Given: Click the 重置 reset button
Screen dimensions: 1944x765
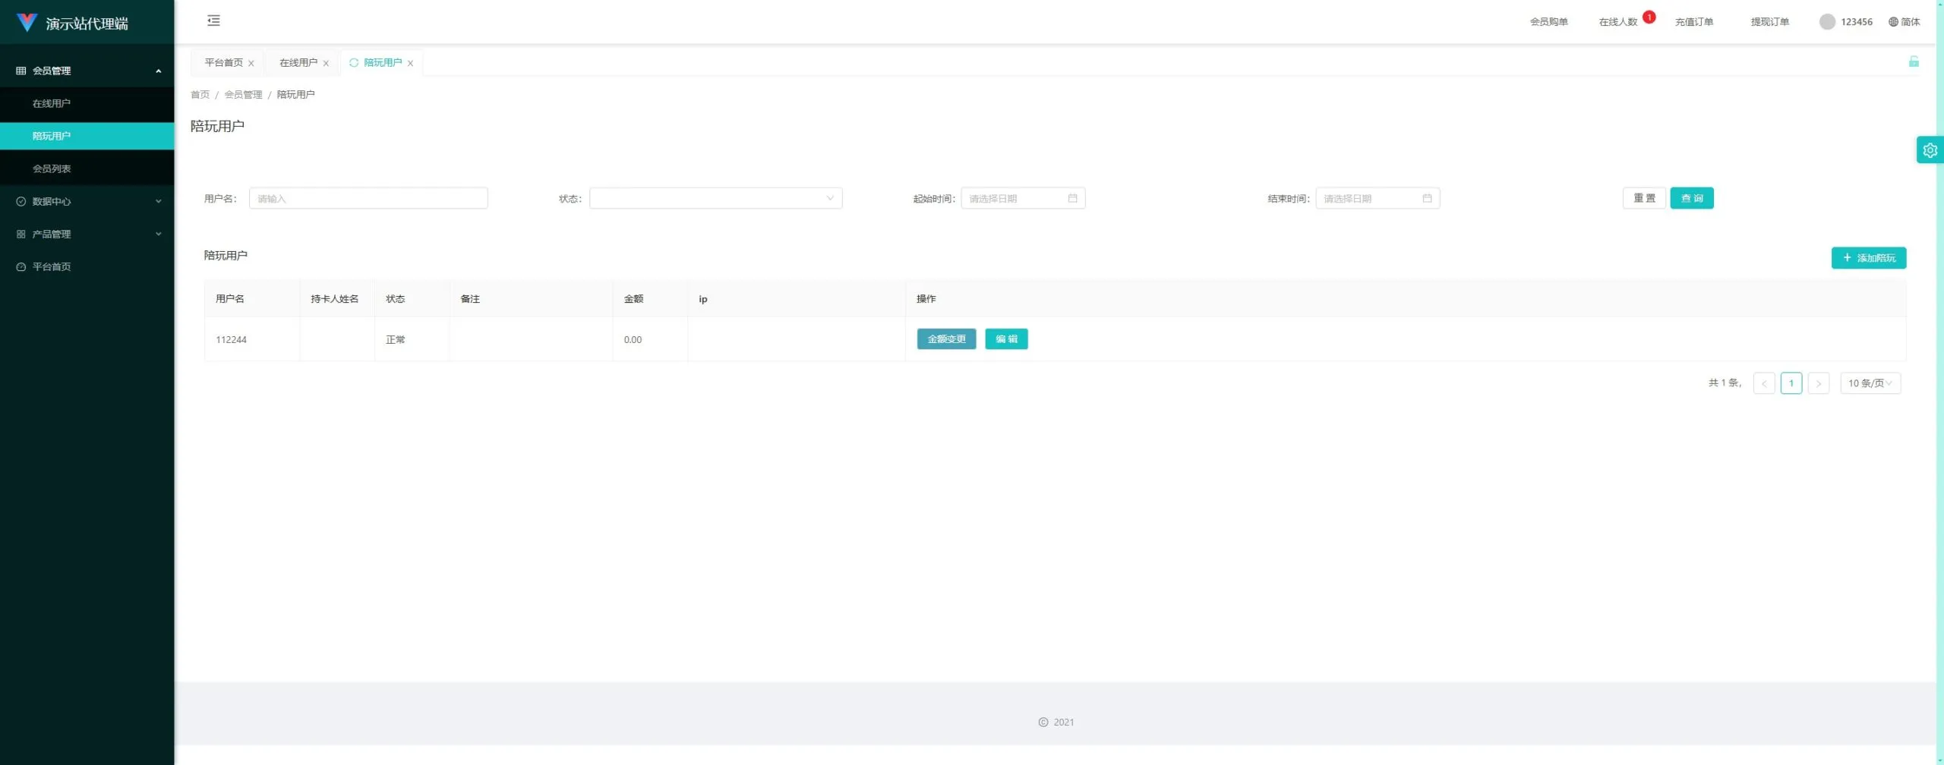Looking at the screenshot, I should point(1644,198).
